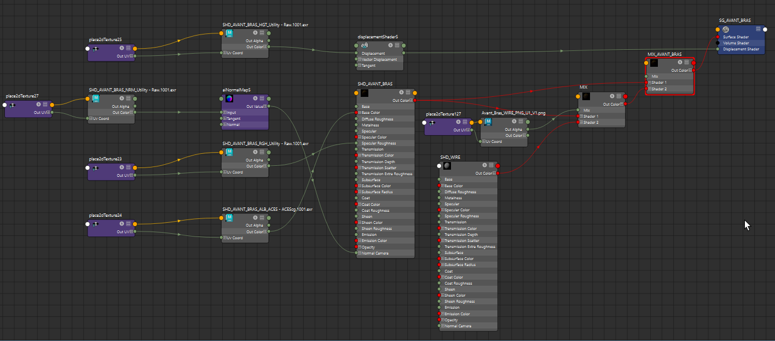775x341 pixels.
Task: Toggle solo on SHD_AVANT_BRAS_HGT_Utility file node
Action: point(256,33)
